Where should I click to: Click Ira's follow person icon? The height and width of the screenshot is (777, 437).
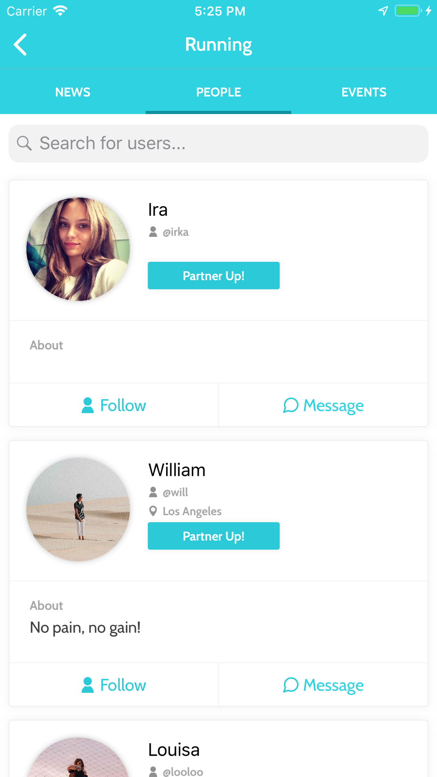pos(87,405)
